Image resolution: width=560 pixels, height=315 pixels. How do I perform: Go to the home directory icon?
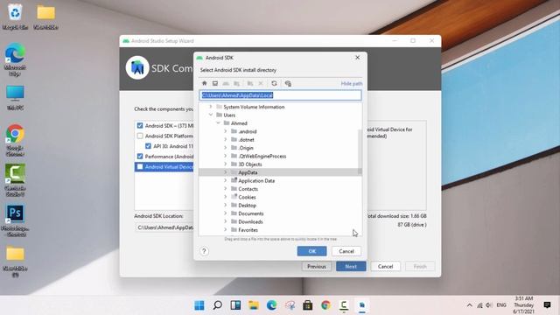(x=204, y=83)
